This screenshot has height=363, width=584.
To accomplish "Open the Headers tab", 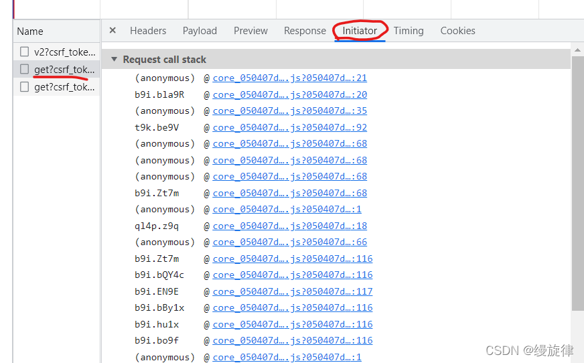I will coord(148,31).
